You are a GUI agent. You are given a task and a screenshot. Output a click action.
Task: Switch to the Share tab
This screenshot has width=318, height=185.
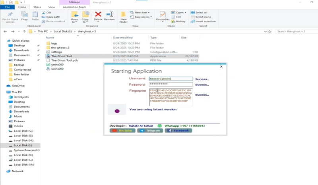37,7
